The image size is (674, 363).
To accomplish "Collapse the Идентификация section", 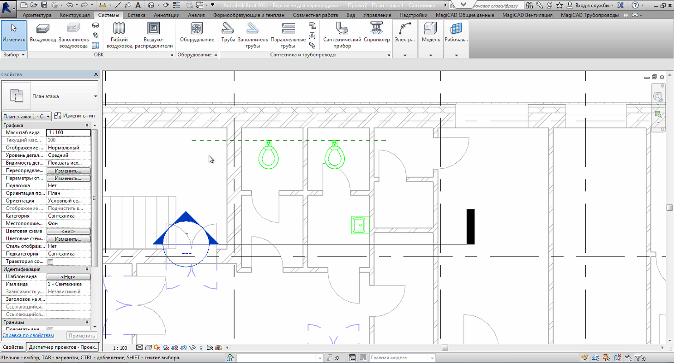I will pyautogui.click(x=87, y=269).
